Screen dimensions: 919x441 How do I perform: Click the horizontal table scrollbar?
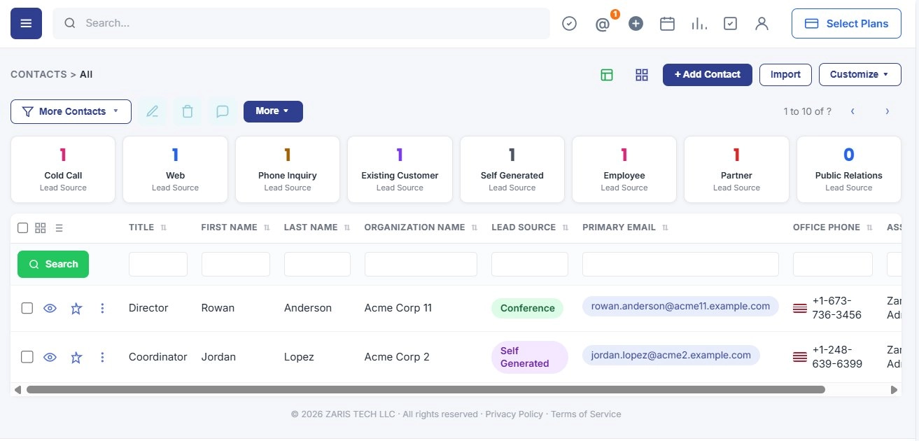tap(426, 390)
